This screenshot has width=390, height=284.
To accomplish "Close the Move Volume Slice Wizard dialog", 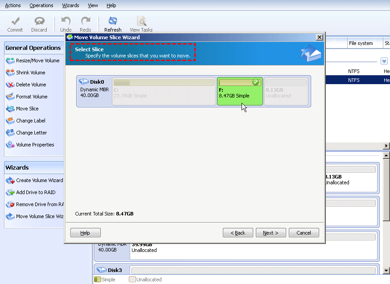I will click(x=320, y=37).
